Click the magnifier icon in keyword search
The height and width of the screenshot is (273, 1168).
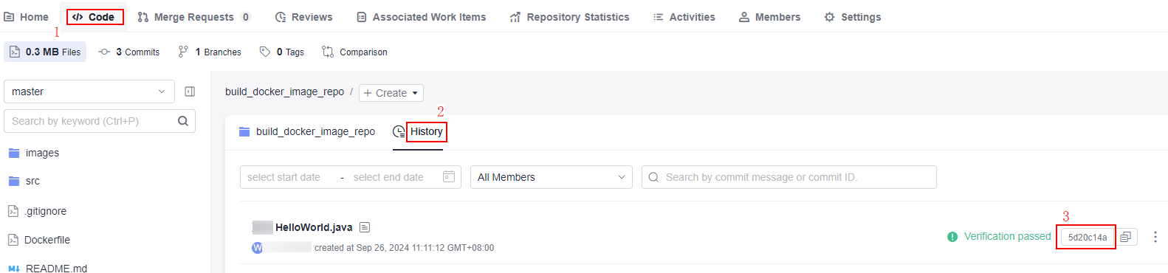[183, 121]
